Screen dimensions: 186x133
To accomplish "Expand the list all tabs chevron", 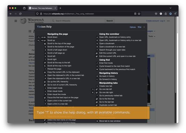I will 170,8.
